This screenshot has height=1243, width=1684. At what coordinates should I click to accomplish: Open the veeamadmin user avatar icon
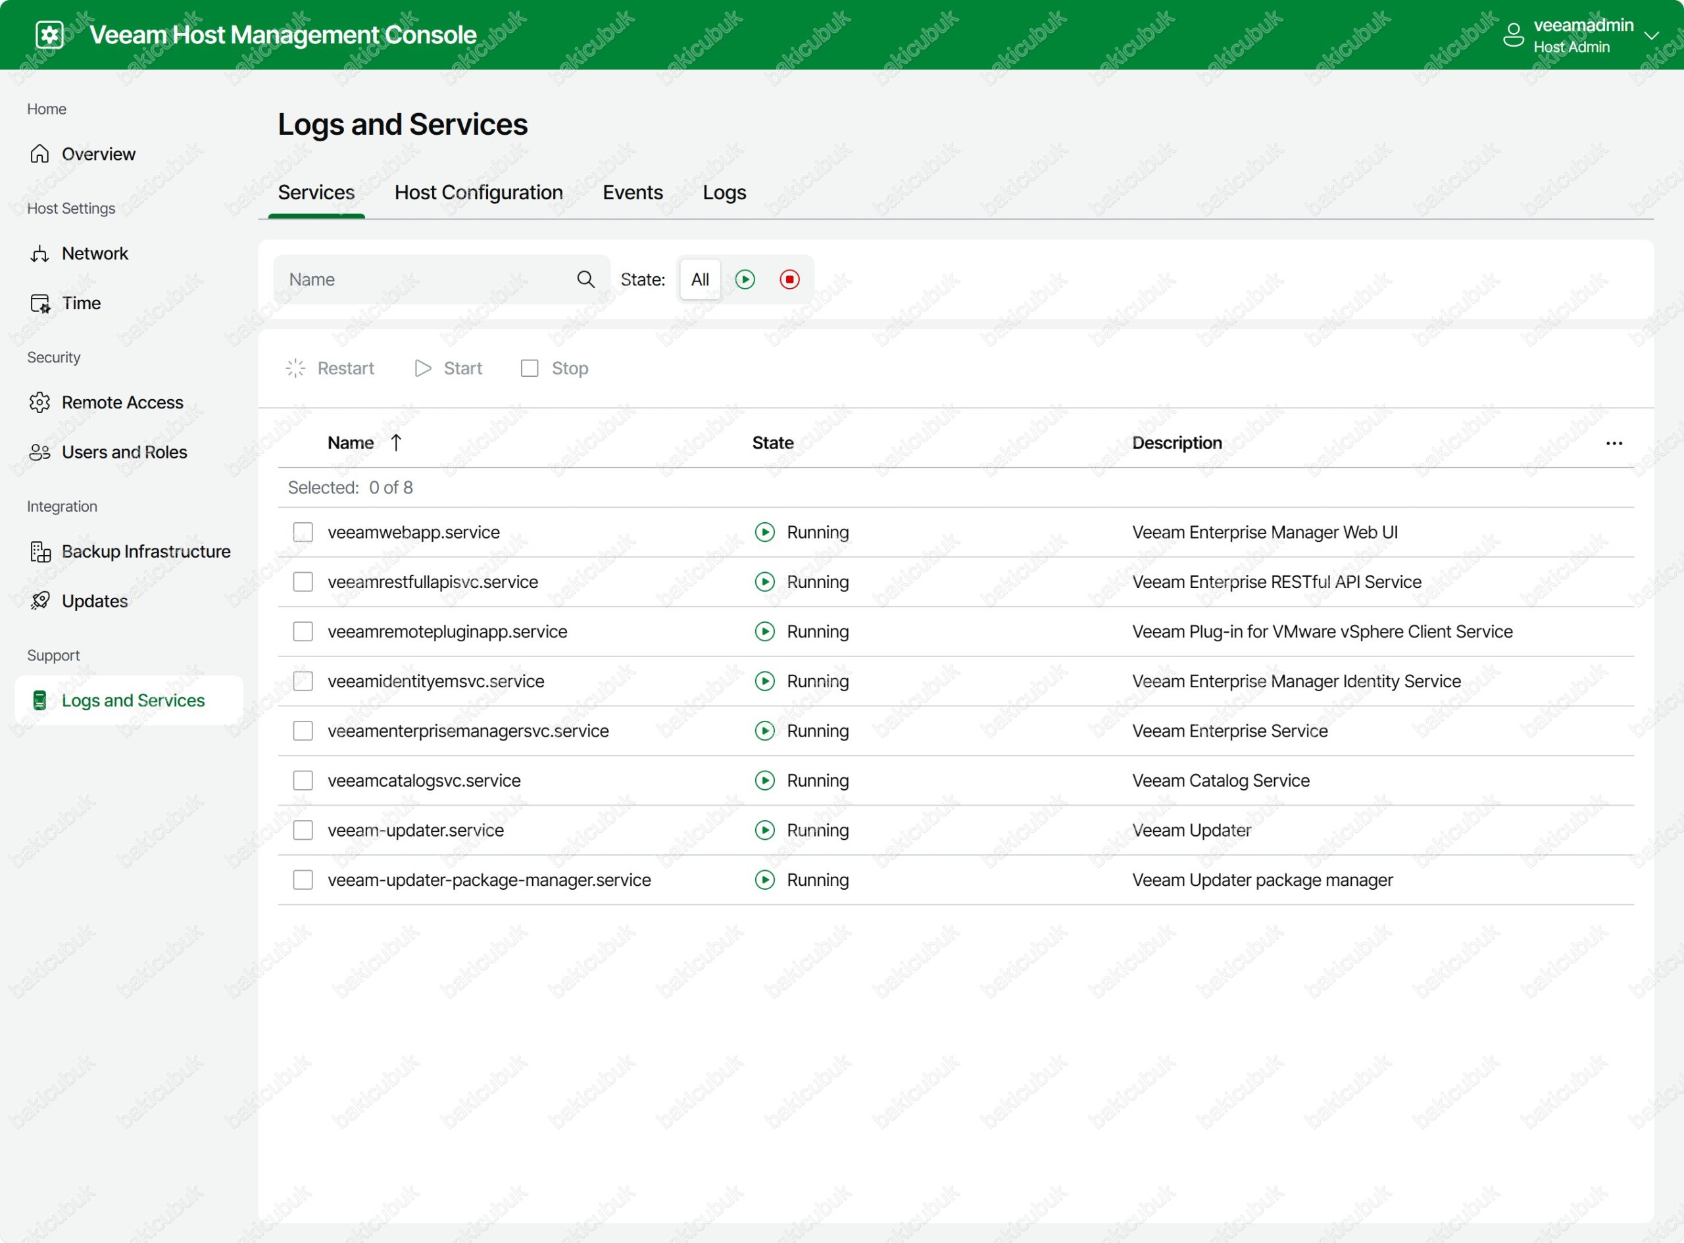coord(1513,35)
